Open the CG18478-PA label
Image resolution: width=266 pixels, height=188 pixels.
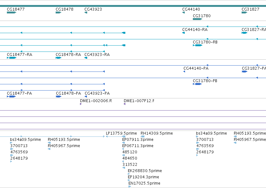point(68,93)
